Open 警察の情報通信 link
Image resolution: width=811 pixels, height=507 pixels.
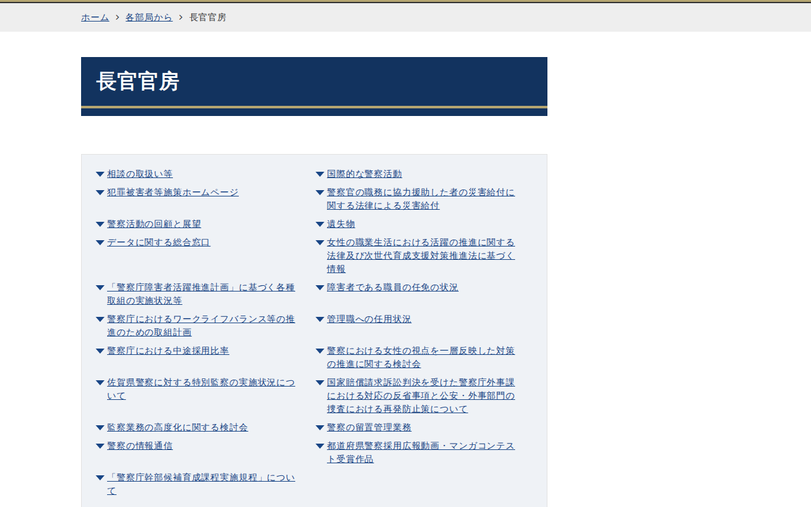pos(140,446)
